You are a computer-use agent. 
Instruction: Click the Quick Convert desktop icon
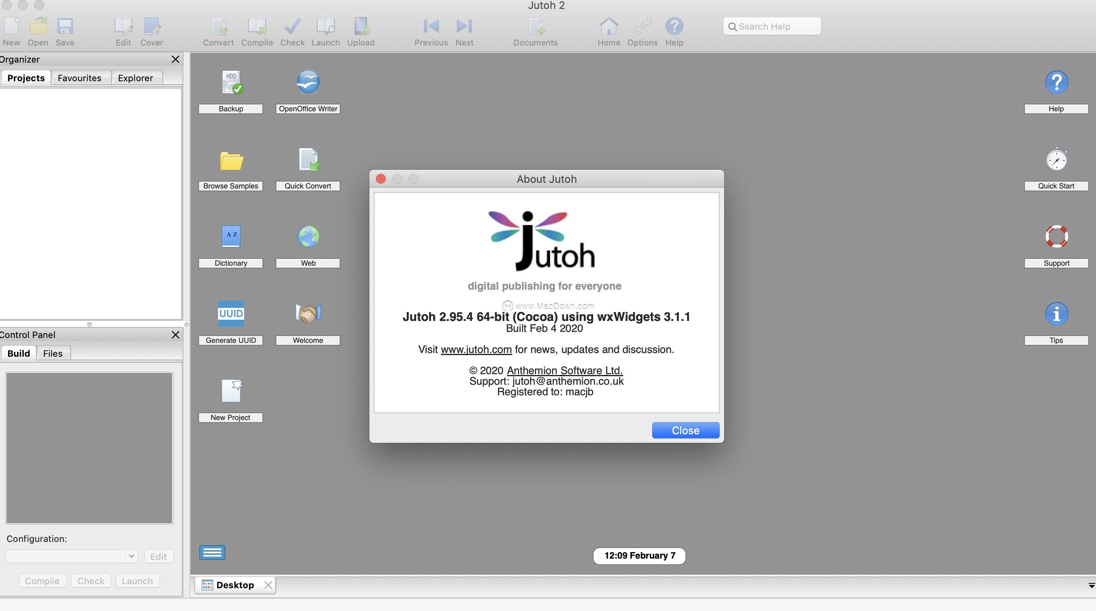tap(309, 160)
